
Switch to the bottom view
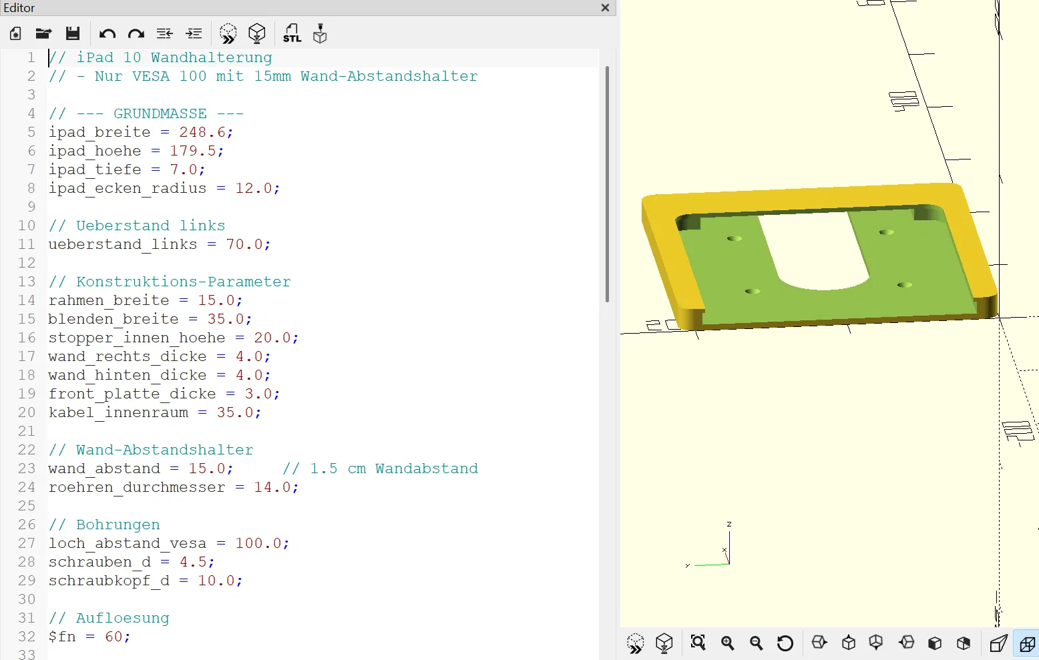877,643
